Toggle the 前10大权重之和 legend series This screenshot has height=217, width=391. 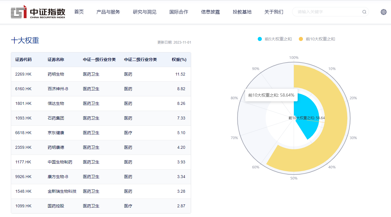click(320, 39)
